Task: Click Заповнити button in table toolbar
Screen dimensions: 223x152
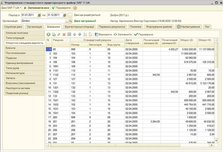Action: pos(123,34)
